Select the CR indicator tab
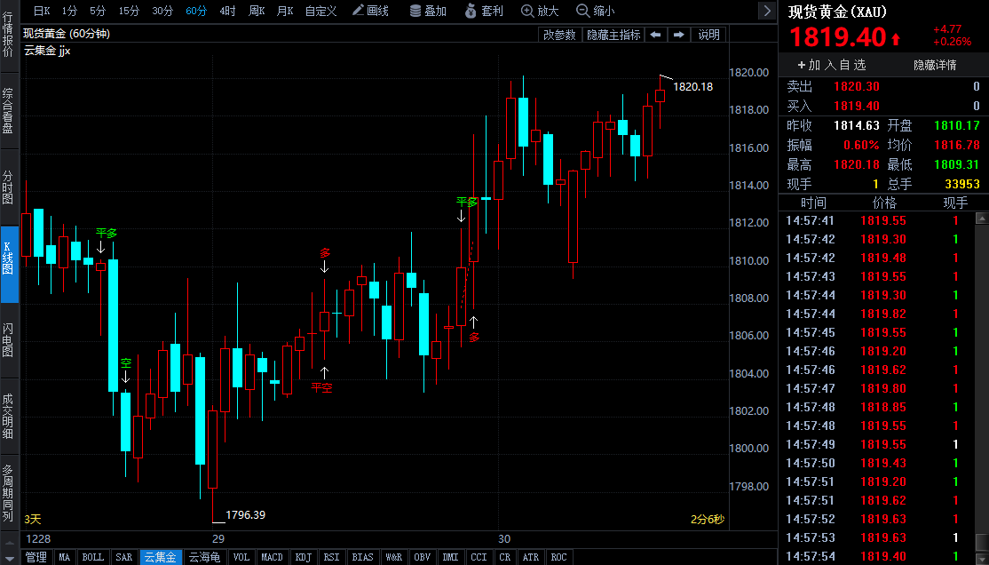The image size is (989, 565). [504, 557]
